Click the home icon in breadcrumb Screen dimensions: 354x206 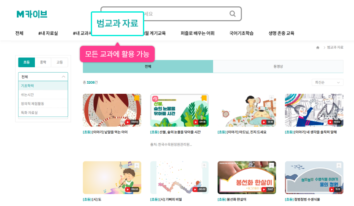[x=318, y=48]
